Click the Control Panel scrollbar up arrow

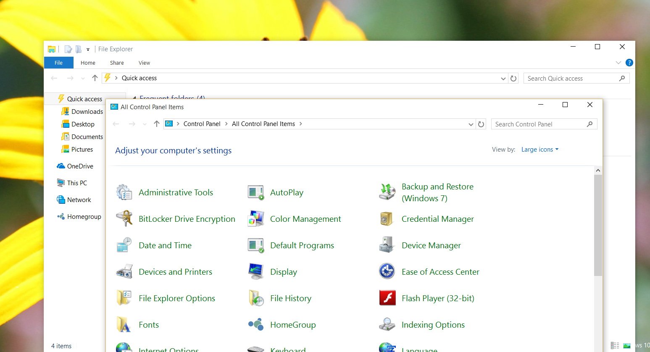tap(598, 171)
